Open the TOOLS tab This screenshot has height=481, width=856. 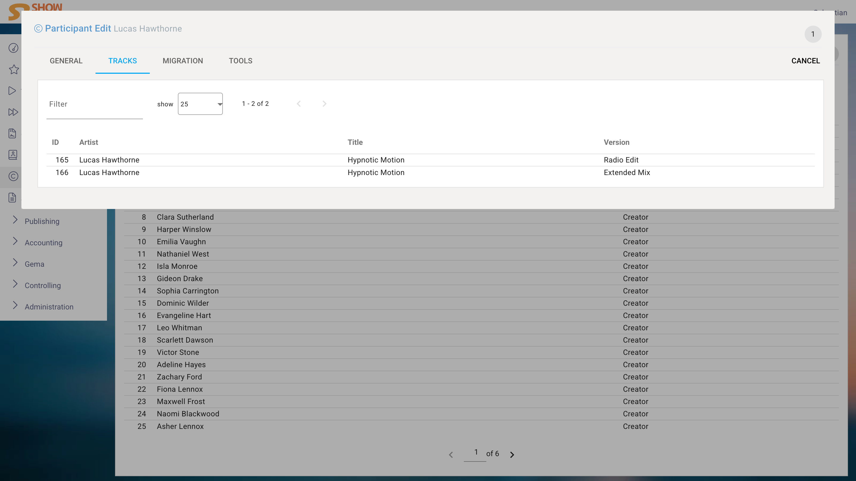click(240, 61)
